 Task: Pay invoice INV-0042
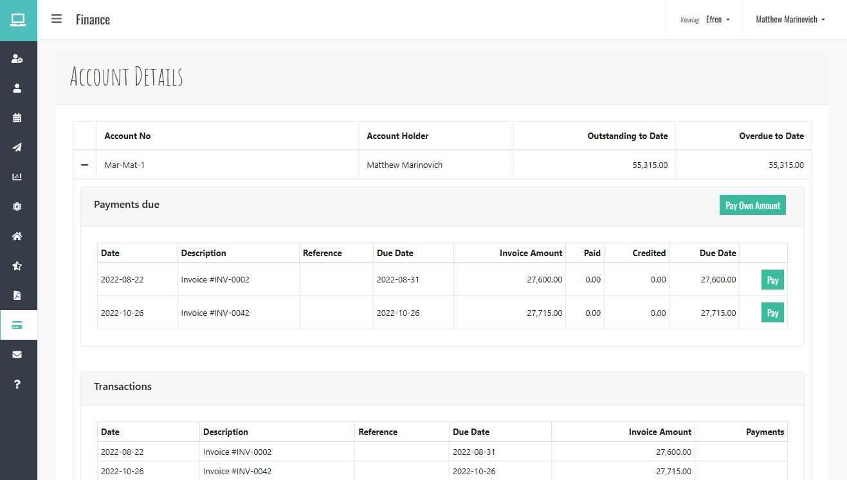pyautogui.click(x=772, y=313)
